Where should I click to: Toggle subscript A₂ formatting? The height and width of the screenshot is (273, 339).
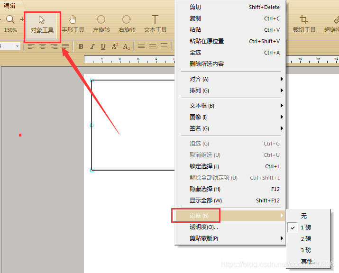click(127, 47)
